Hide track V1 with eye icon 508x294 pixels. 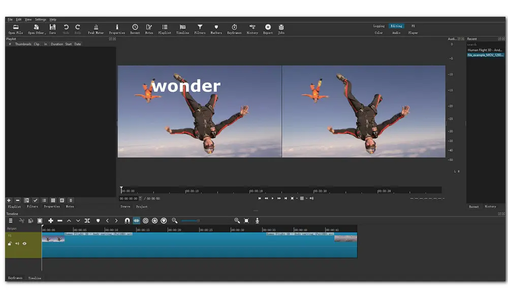coord(24,243)
